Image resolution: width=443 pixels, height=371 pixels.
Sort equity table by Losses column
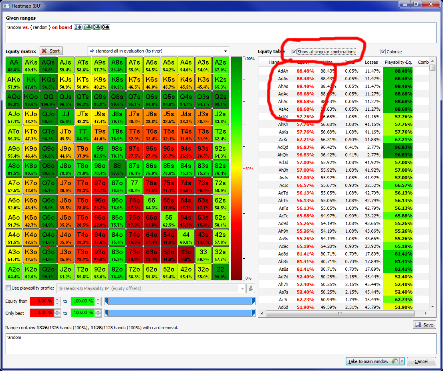(x=371, y=62)
